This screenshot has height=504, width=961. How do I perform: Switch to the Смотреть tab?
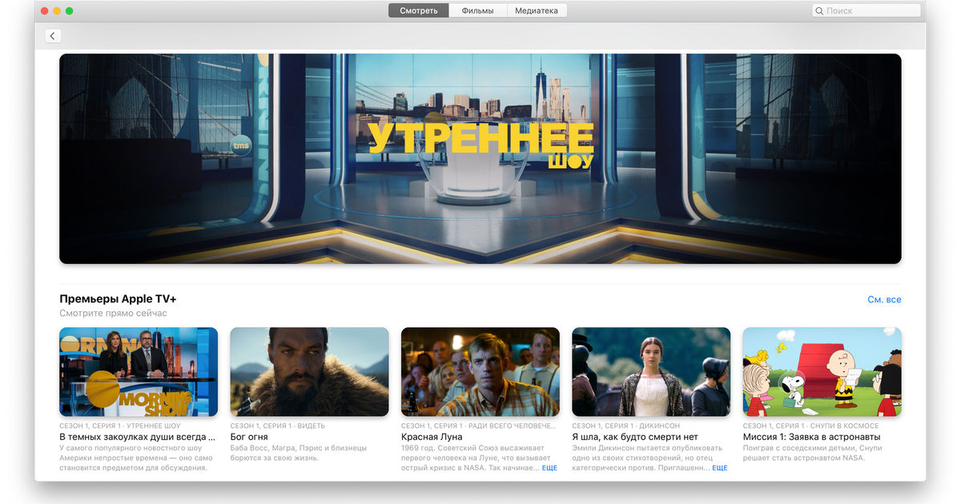pyautogui.click(x=419, y=11)
